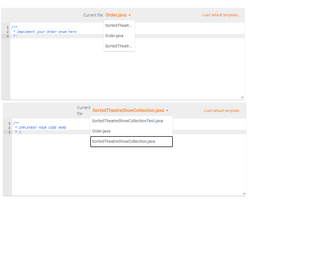The width and height of the screenshot is (329, 253).
Task: Click the caret arrow beside SortedTheatreShowCollection.java
Action: click(x=167, y=111)
